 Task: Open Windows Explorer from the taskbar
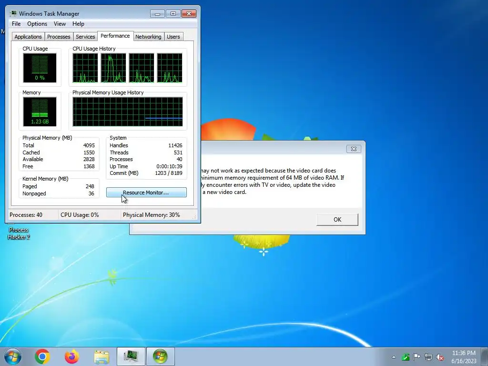coord(102,356)
